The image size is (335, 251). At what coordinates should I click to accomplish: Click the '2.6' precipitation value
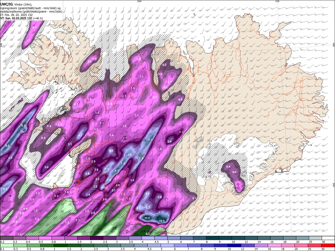click(x=93, y=161)
